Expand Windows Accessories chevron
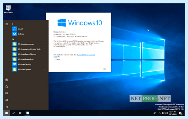 [45, 44]
